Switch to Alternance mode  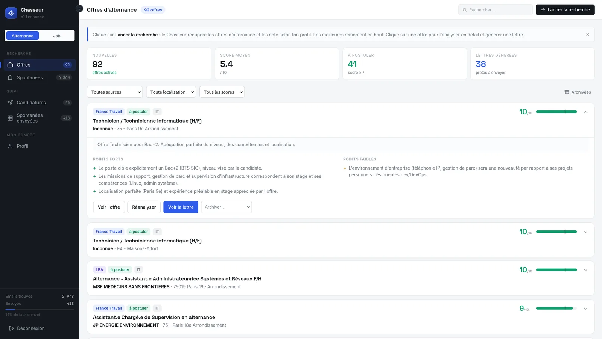click(23, 36)
